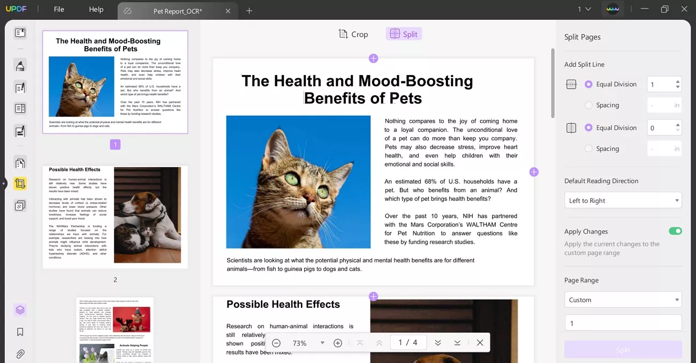Select vertical Spacing radio button

coord(588,149)
